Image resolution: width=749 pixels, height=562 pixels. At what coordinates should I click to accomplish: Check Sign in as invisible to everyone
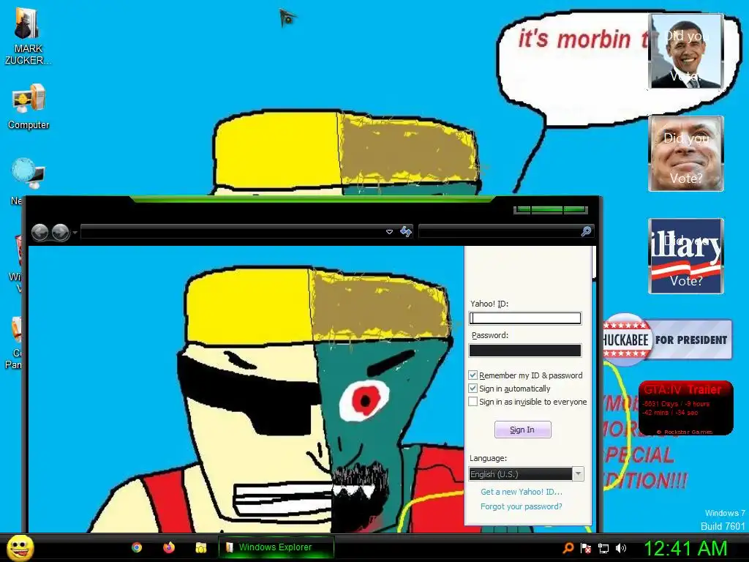coord(473,402)
